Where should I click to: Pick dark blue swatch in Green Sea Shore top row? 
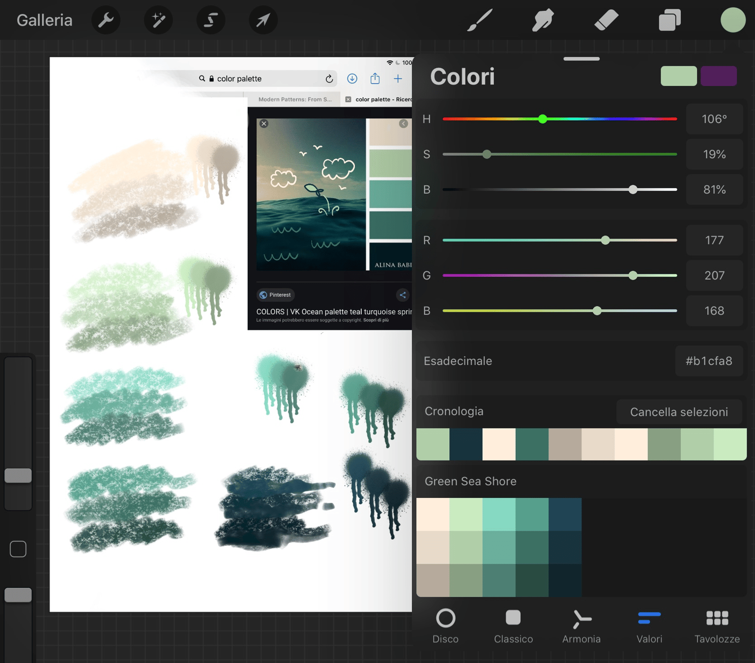565,515
